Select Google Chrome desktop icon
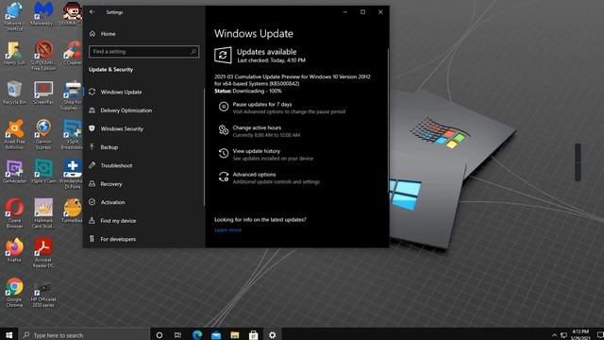This screenshot has width=604, height=340. (14, 293)
